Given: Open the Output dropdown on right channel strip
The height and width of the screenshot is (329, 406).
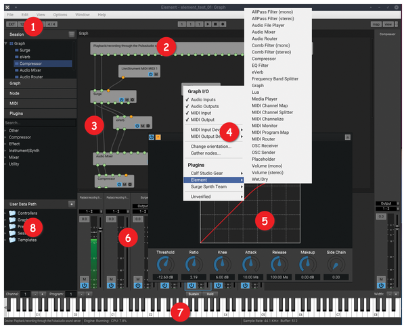Looking at the screenshot, I should pos(387,203).
